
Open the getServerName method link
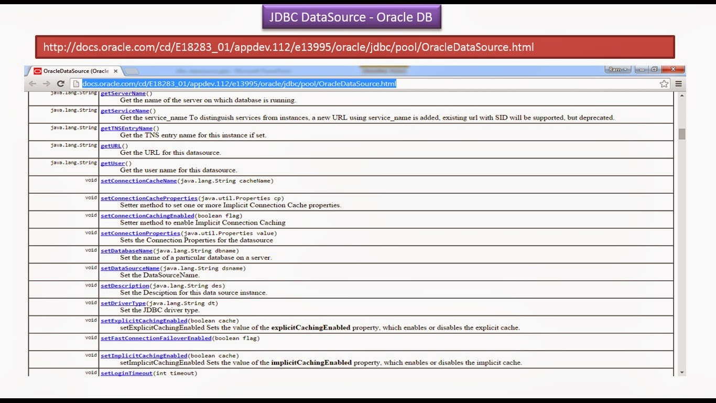pos(123,93)
